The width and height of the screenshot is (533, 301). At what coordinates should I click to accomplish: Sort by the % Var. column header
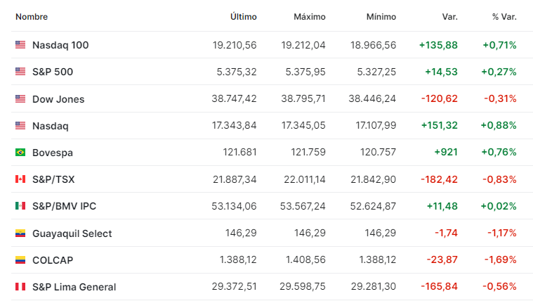504,17
